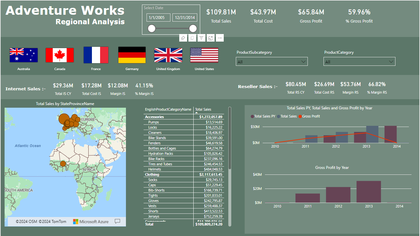
Task: Select the Accessories category row
Action: pos(154,117)
